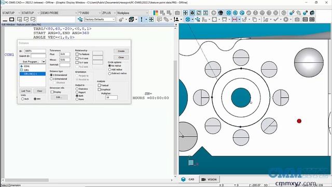
Task: Select the Inch units radio button
Action: tap(22, 99)
